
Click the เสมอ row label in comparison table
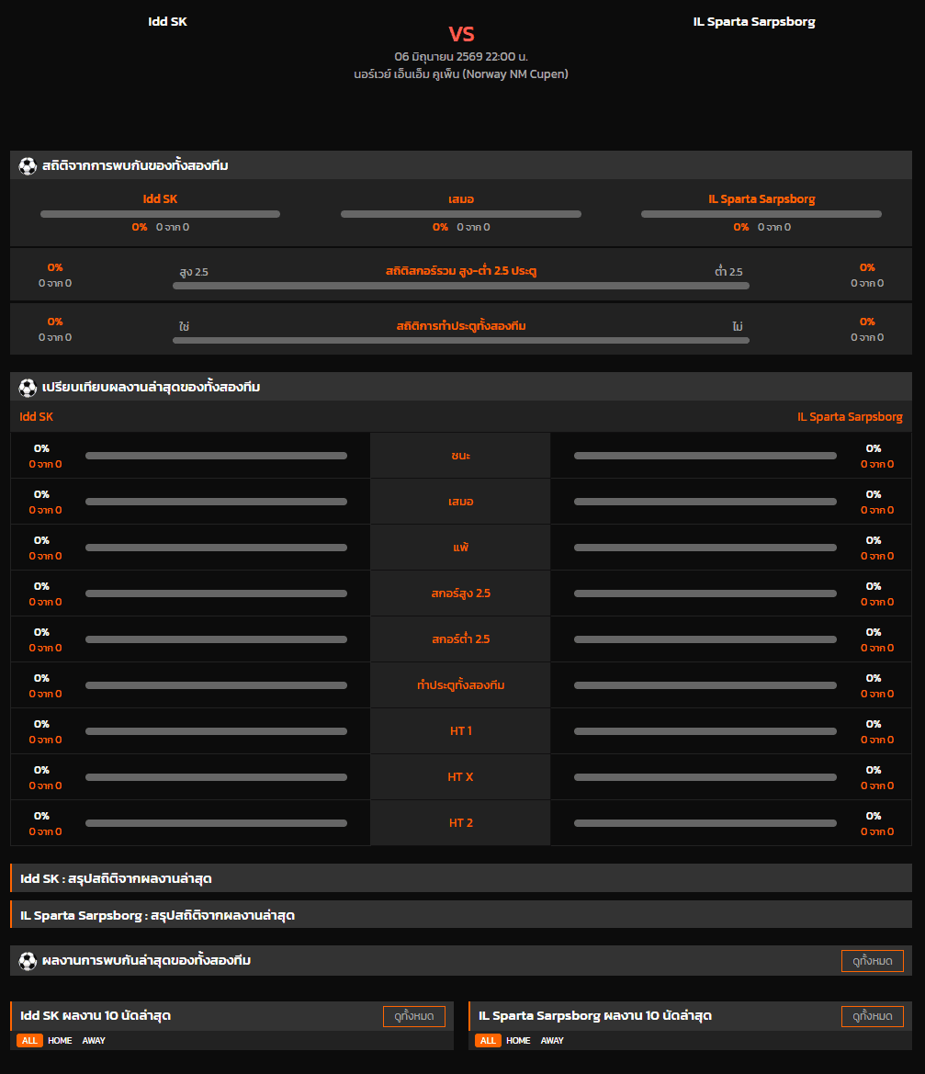(461, 502)
